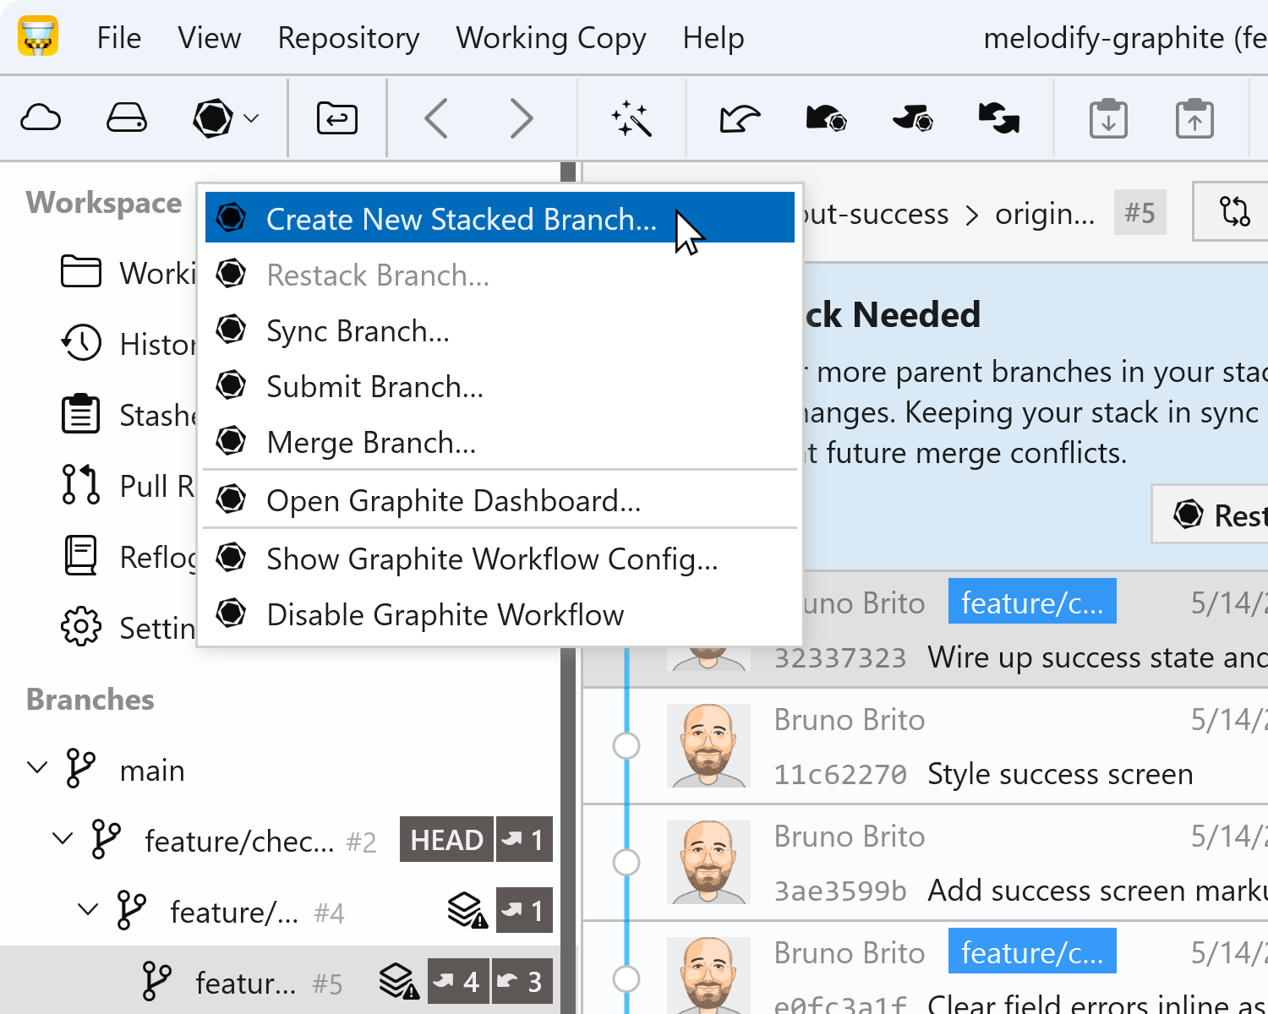Open the local repositories drive icon
This screenshot has width=1268, height=1014.
127,118
